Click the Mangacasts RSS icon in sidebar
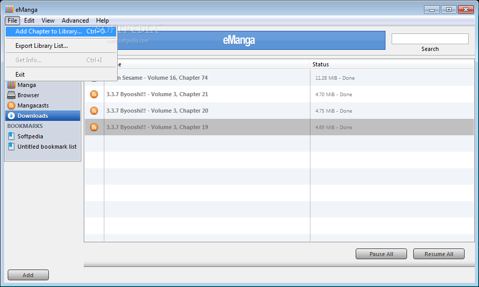Image resolution: width=479 pixels, height=287 pixels. pyautogui.click(x=11, y=105)
